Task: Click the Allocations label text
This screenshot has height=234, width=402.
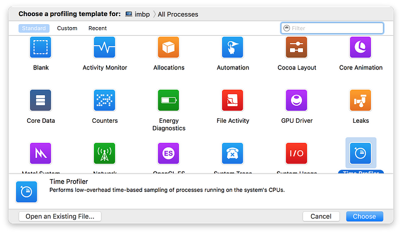Action: (169, 67)
